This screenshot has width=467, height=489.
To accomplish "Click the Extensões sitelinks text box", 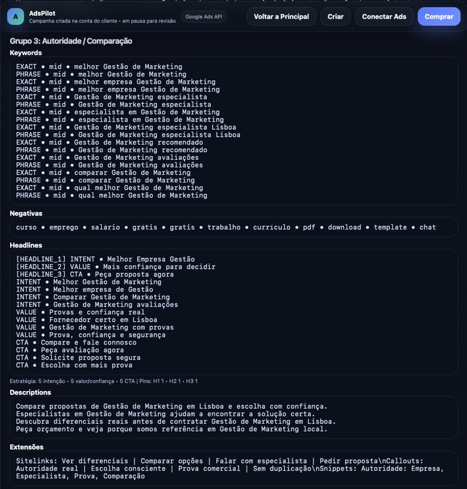I will 234,468.
